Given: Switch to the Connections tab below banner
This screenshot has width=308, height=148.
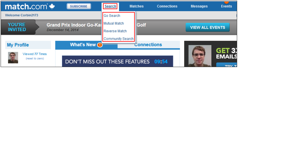Looking at the screenshot, I should (x=148, y=45).
